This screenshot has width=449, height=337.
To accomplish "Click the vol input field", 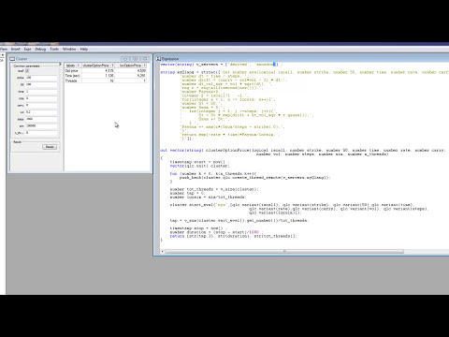I will [x=41, y=112].
